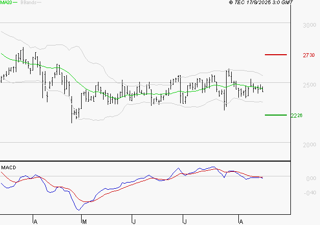This screenshot has height=225, width=320.
Task: Click the MACD panel title
Action: [x=8, y=167]
